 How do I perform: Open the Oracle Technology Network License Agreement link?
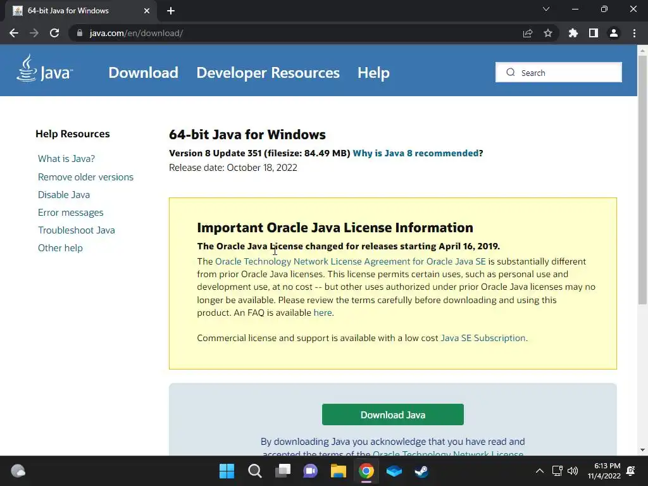pyautogui.click(x=351, y=261)
